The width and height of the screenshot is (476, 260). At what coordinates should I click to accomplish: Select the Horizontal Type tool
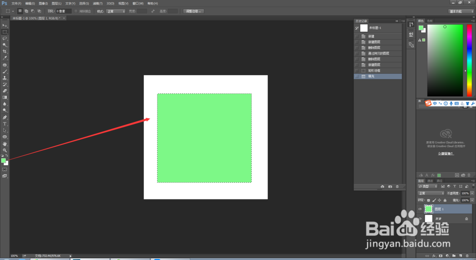(5, 124)
